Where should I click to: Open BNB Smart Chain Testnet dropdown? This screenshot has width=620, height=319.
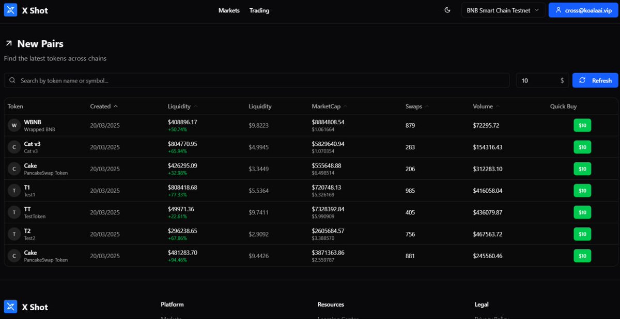[503, 10]
